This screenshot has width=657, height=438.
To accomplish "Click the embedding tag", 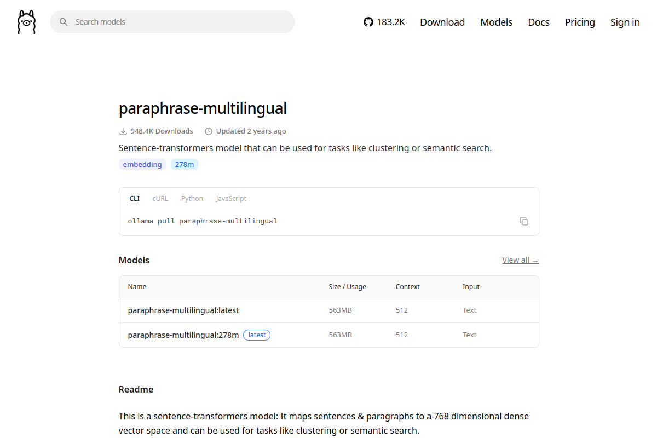I will pos(142,164).
